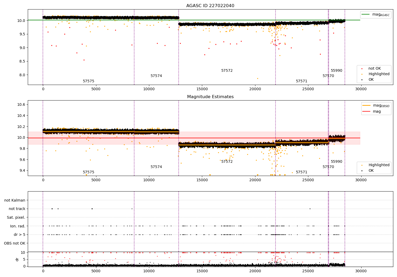Click obsid label 57575 in Magnitude Estimates plot
The width and height of the screenshot is (397, 277).
click(x=88, y=172)
